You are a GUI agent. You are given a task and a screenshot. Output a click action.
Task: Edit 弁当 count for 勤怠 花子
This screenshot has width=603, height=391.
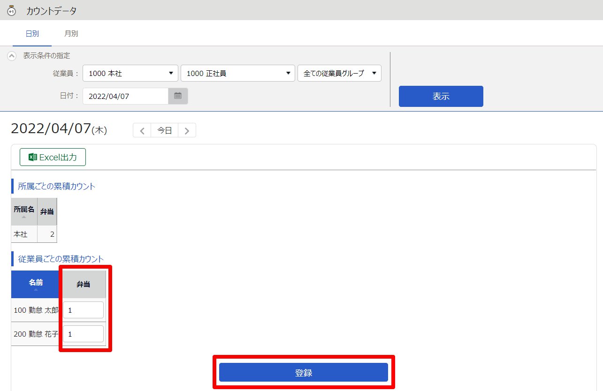point(83,334)
